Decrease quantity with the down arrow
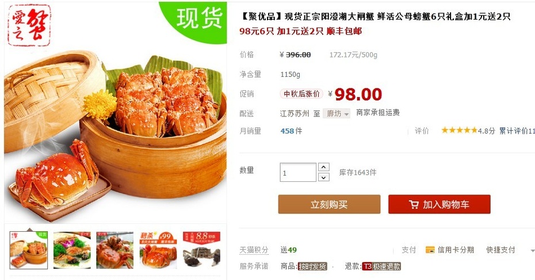535x280 pixels. [x=323, y=177]
